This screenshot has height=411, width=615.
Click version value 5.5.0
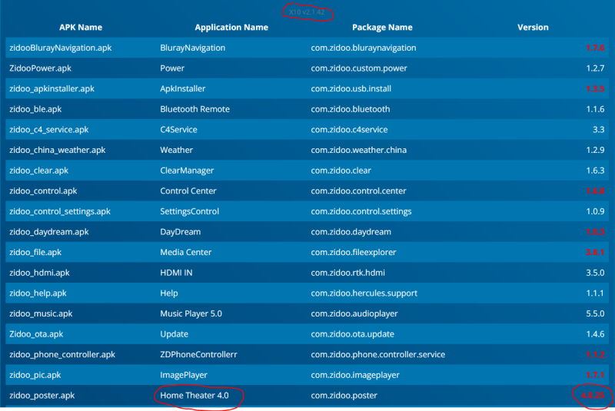595,313
